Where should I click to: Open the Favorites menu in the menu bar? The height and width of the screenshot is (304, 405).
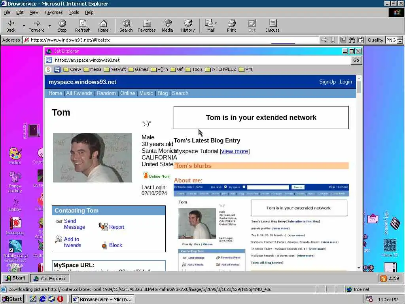click(53, 12)
